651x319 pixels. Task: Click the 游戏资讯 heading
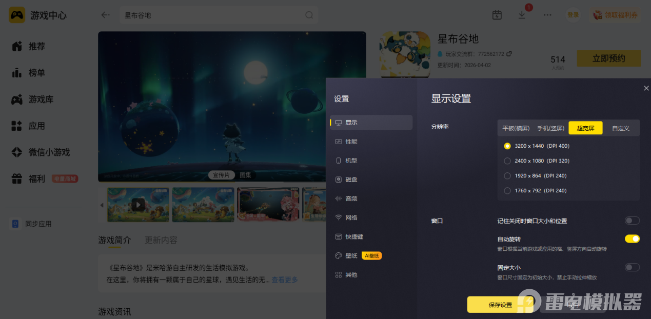click(114, 311)
